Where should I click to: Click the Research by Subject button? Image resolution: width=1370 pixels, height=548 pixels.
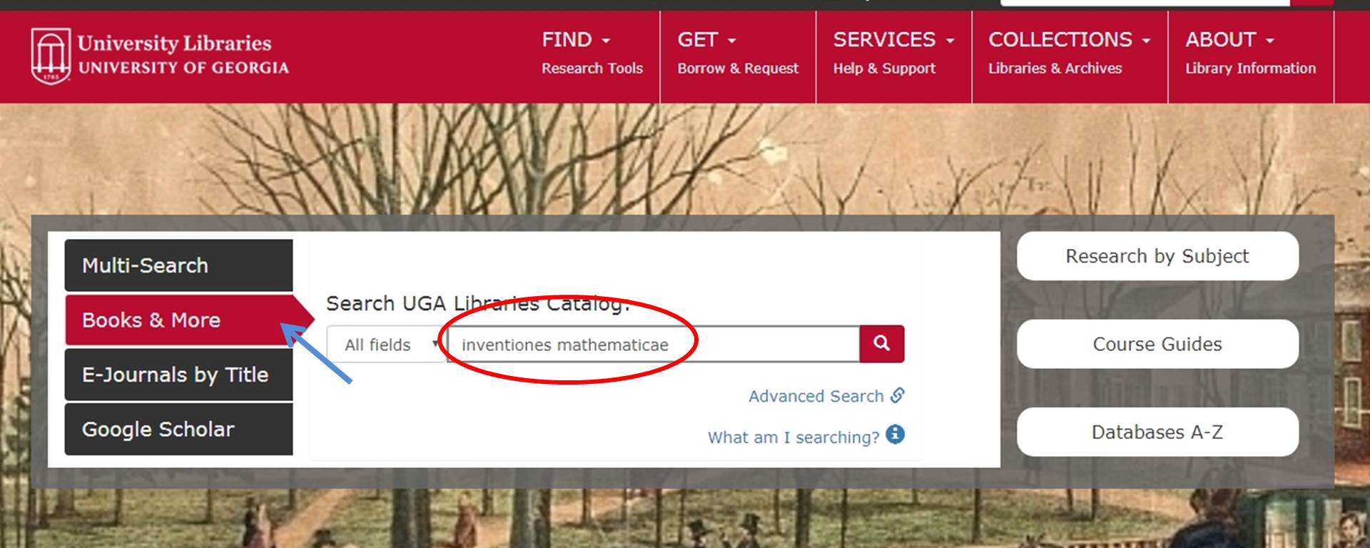[1157, 256]
